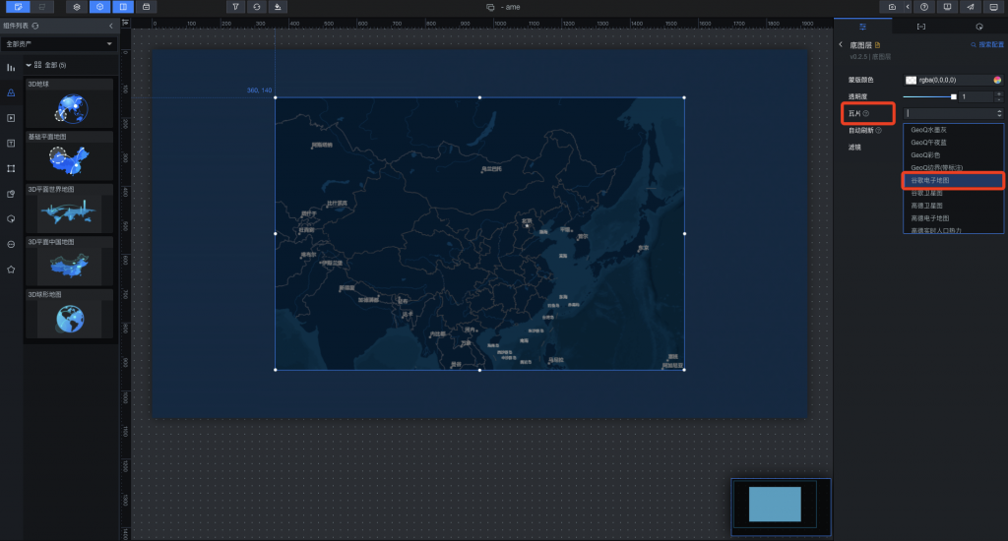Switch to the configuration settings tab
This screenshot has width=1008, height=541.
coord(862,27)
